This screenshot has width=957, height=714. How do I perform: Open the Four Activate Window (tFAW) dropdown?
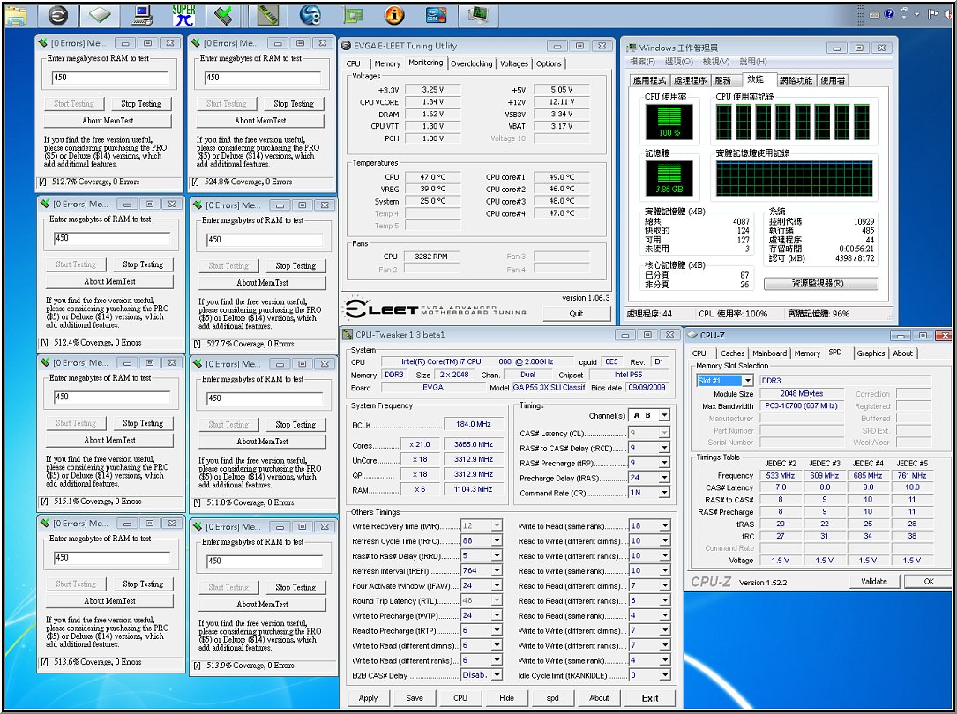[x=497, y=585]
